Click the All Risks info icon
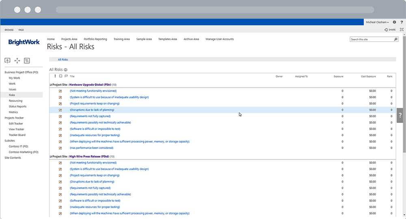The image size is (406, 219). coord(65,70)
